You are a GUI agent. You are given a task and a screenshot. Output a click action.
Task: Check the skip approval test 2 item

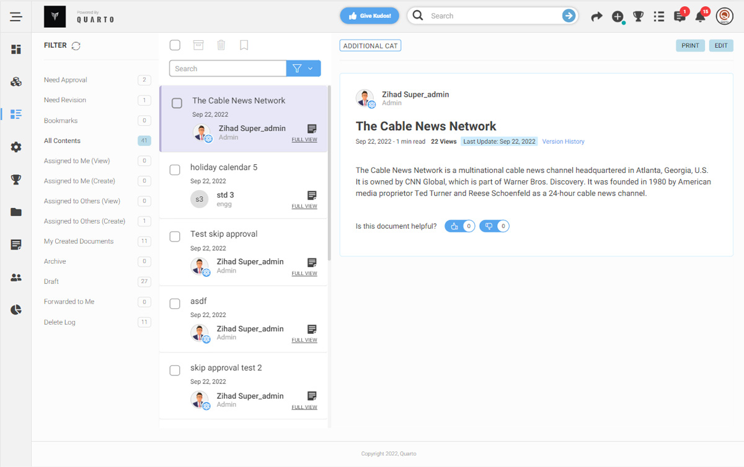pos(175,370)
